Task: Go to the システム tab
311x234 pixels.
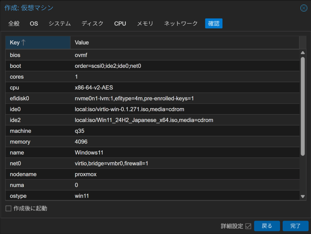Action: click(x=60, y=23)
